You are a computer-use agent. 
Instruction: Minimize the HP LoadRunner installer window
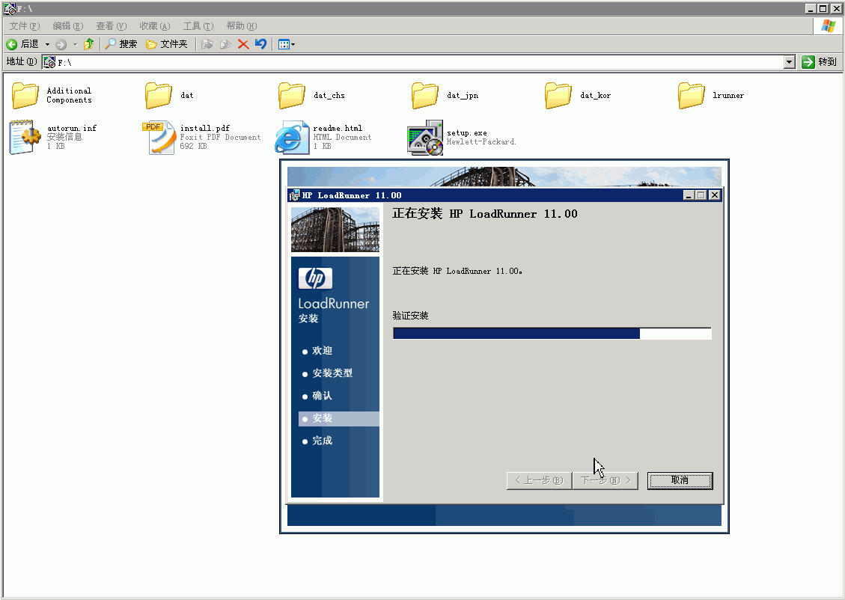pyautogui.click(x=688, y=195)
